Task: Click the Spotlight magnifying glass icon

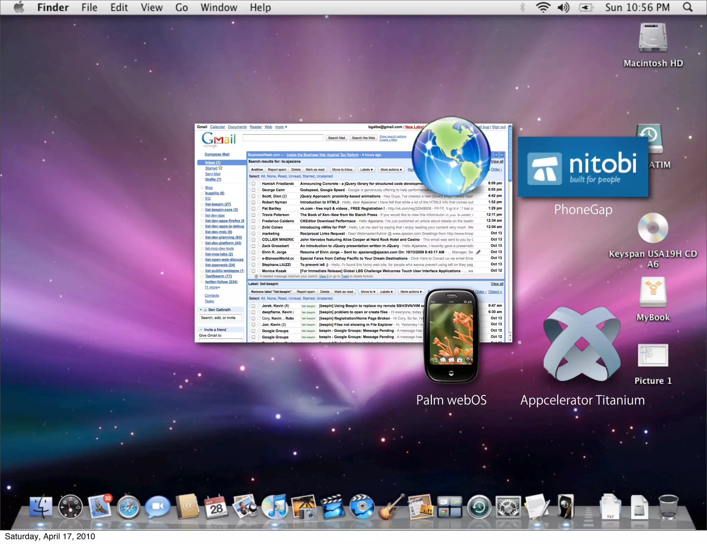Action: tap(688, 7)
